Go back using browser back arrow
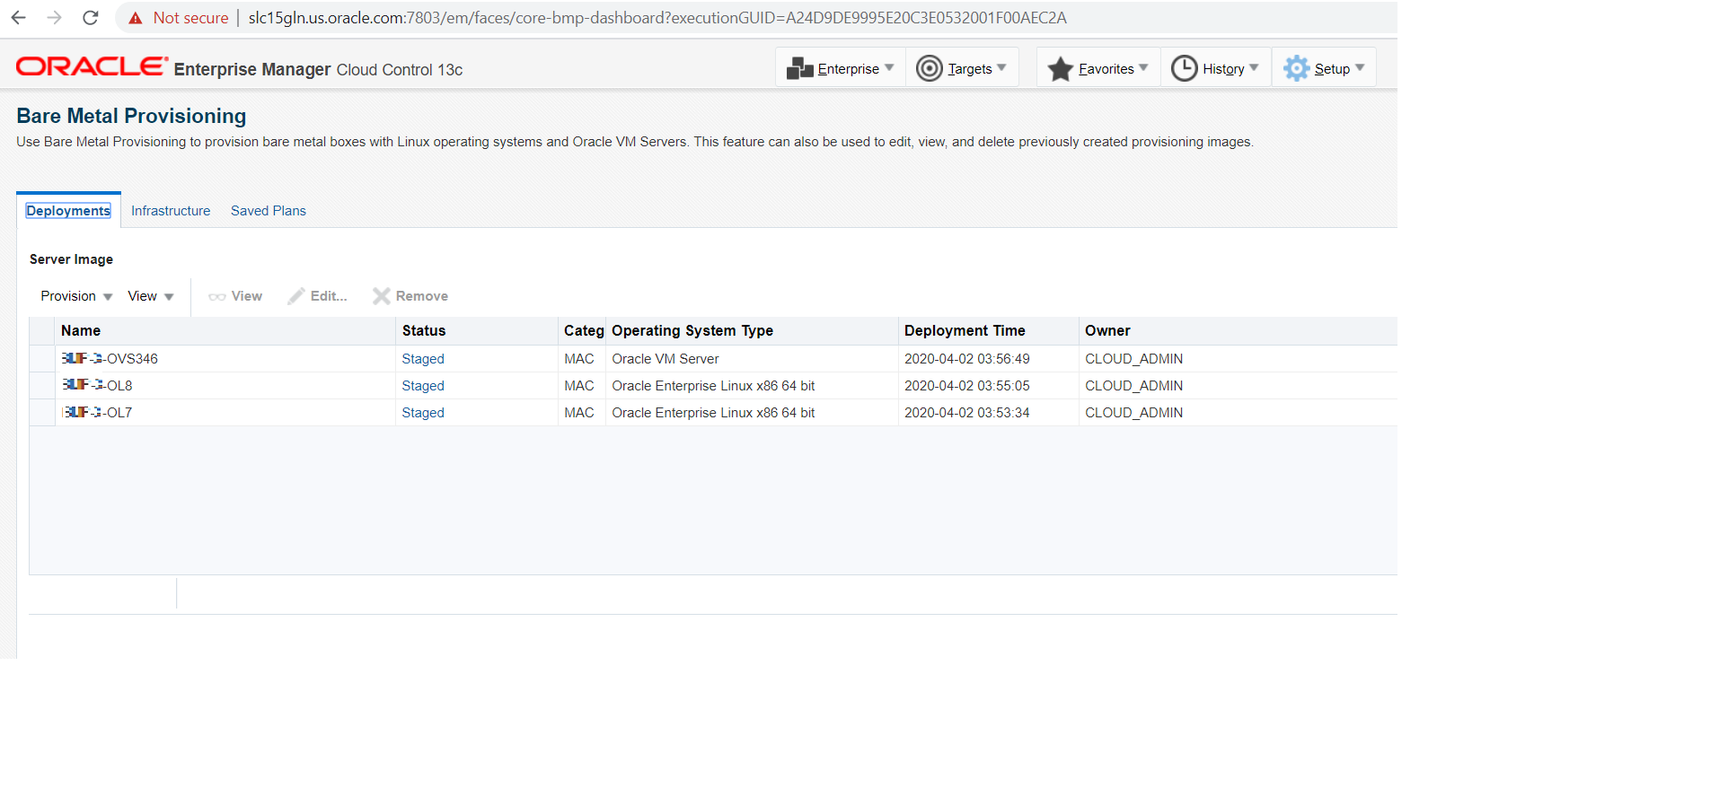Screen dimensions: 1719x788 pyautogui.click(x=18, y=18)
